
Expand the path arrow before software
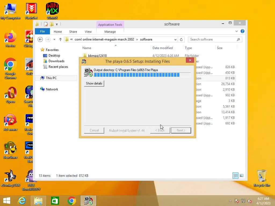tap(137, 39)
